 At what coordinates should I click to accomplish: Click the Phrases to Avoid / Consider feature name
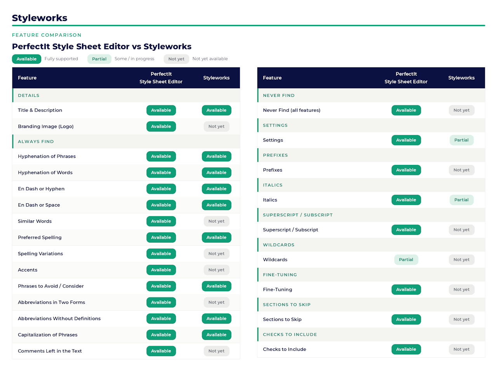(x=51, y=286)
